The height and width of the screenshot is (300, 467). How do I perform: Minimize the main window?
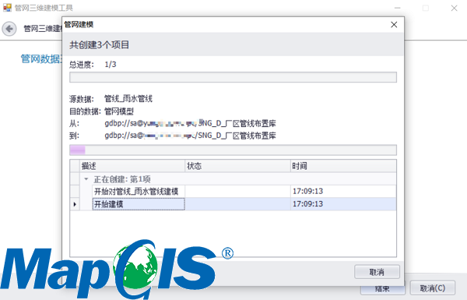click(x=397, y=8)
